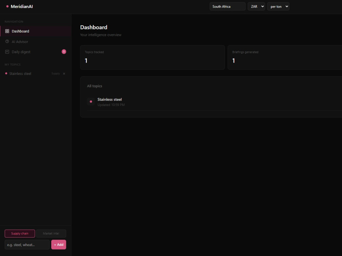Click the Dashboard page heading
The image size is (342, 256).
click(94, 27)
